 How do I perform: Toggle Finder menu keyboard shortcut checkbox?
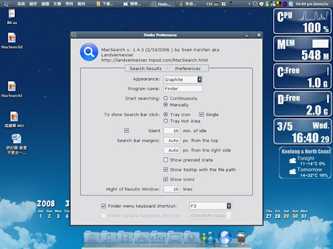pyautogui.click(x=103, y=206)
